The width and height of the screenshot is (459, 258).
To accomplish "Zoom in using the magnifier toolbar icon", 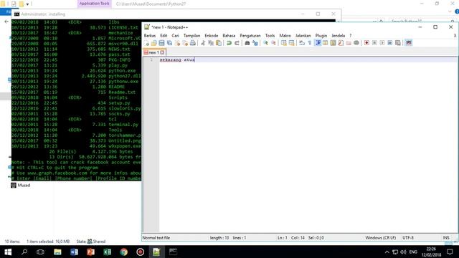I will pos(265,43).
